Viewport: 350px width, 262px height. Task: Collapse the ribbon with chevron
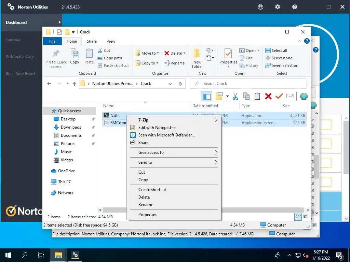[x=299, y=41]
